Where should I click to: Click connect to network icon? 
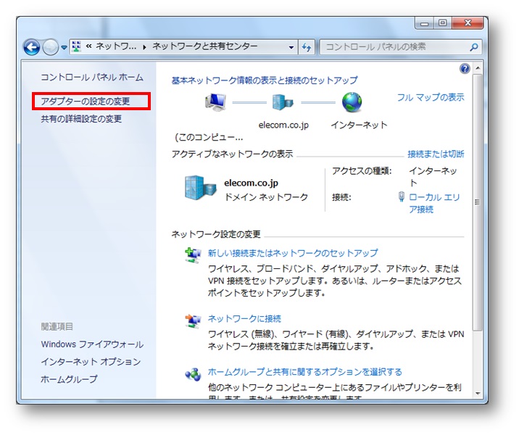[x=193, y=321]
